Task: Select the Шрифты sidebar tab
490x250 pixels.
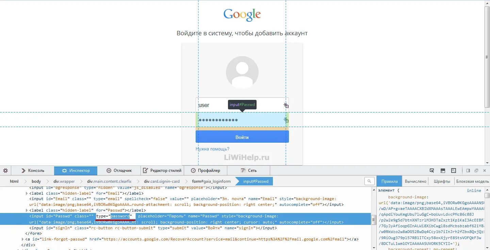Action: (442, 181)
